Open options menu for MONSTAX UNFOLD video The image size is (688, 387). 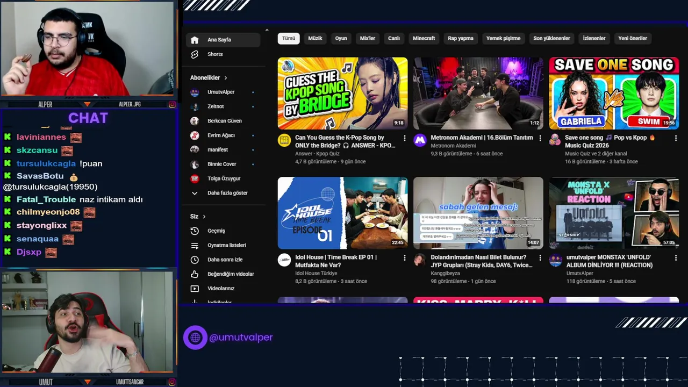(676, 258)
